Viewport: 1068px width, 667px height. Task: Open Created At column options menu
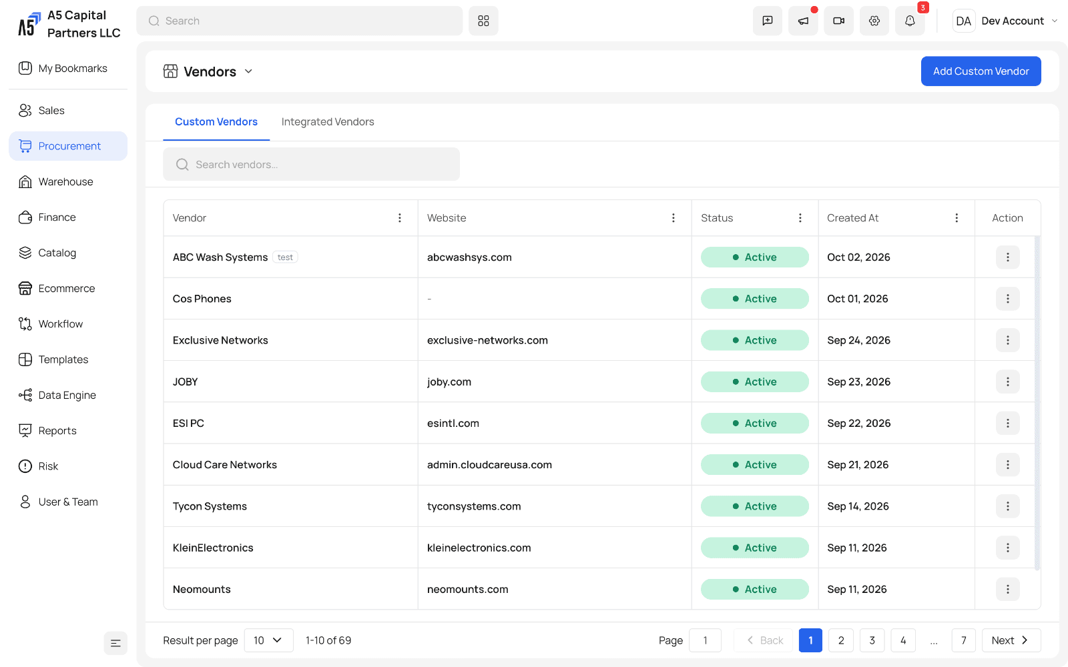tap(957, 218)
